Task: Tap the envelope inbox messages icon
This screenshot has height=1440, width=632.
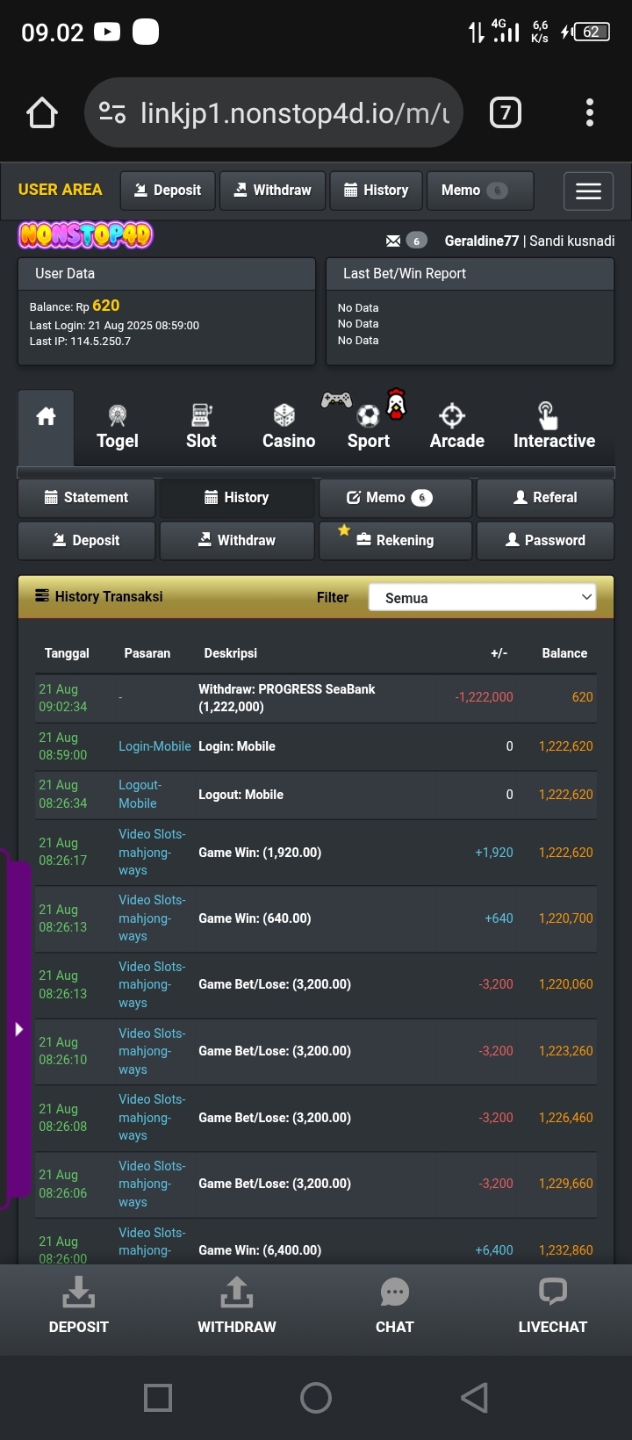Action: (x=393, y=241)
